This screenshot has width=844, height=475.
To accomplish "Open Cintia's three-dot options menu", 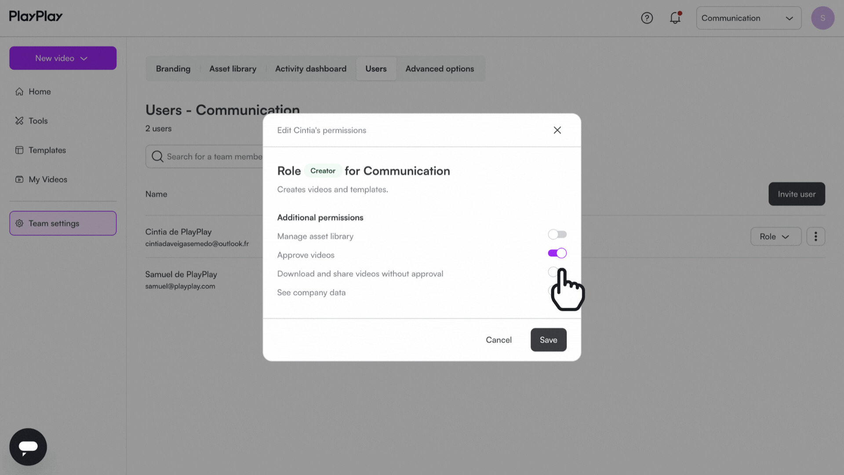I will pos(815,237).
